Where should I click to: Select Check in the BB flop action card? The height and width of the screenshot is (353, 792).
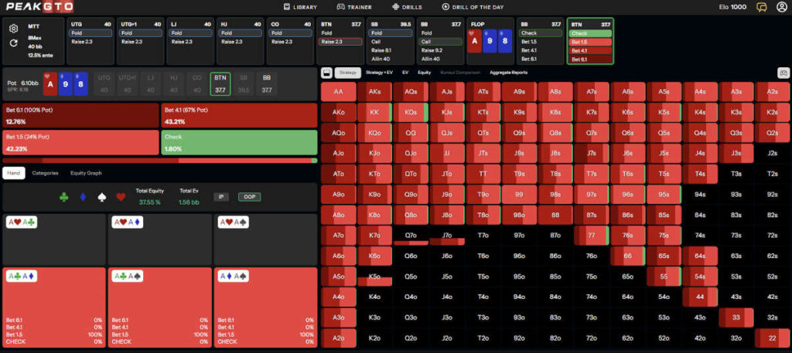(540, 33)
